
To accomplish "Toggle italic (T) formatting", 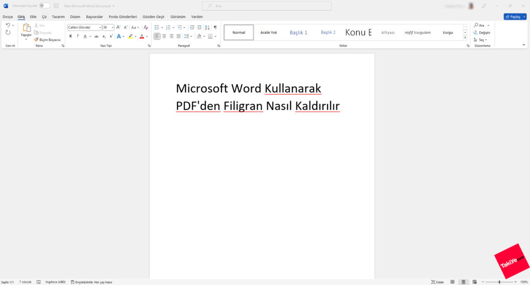I will pyautogui.click(x=78, y=36).
